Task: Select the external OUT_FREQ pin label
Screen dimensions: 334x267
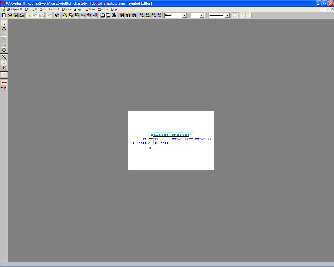Action: coord(203,139)
